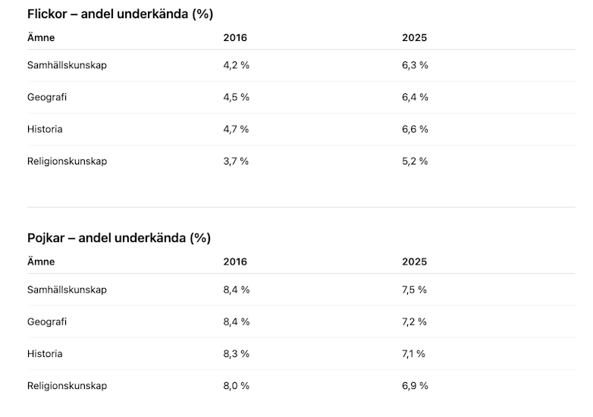Image resolution: width=593 pixels, height=417 pixels.
Task: Click the Geografi label in Flickor table
Action: (x=47, y=97)
